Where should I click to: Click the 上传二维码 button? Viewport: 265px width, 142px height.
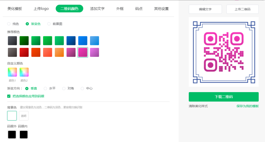pos(242,9)
